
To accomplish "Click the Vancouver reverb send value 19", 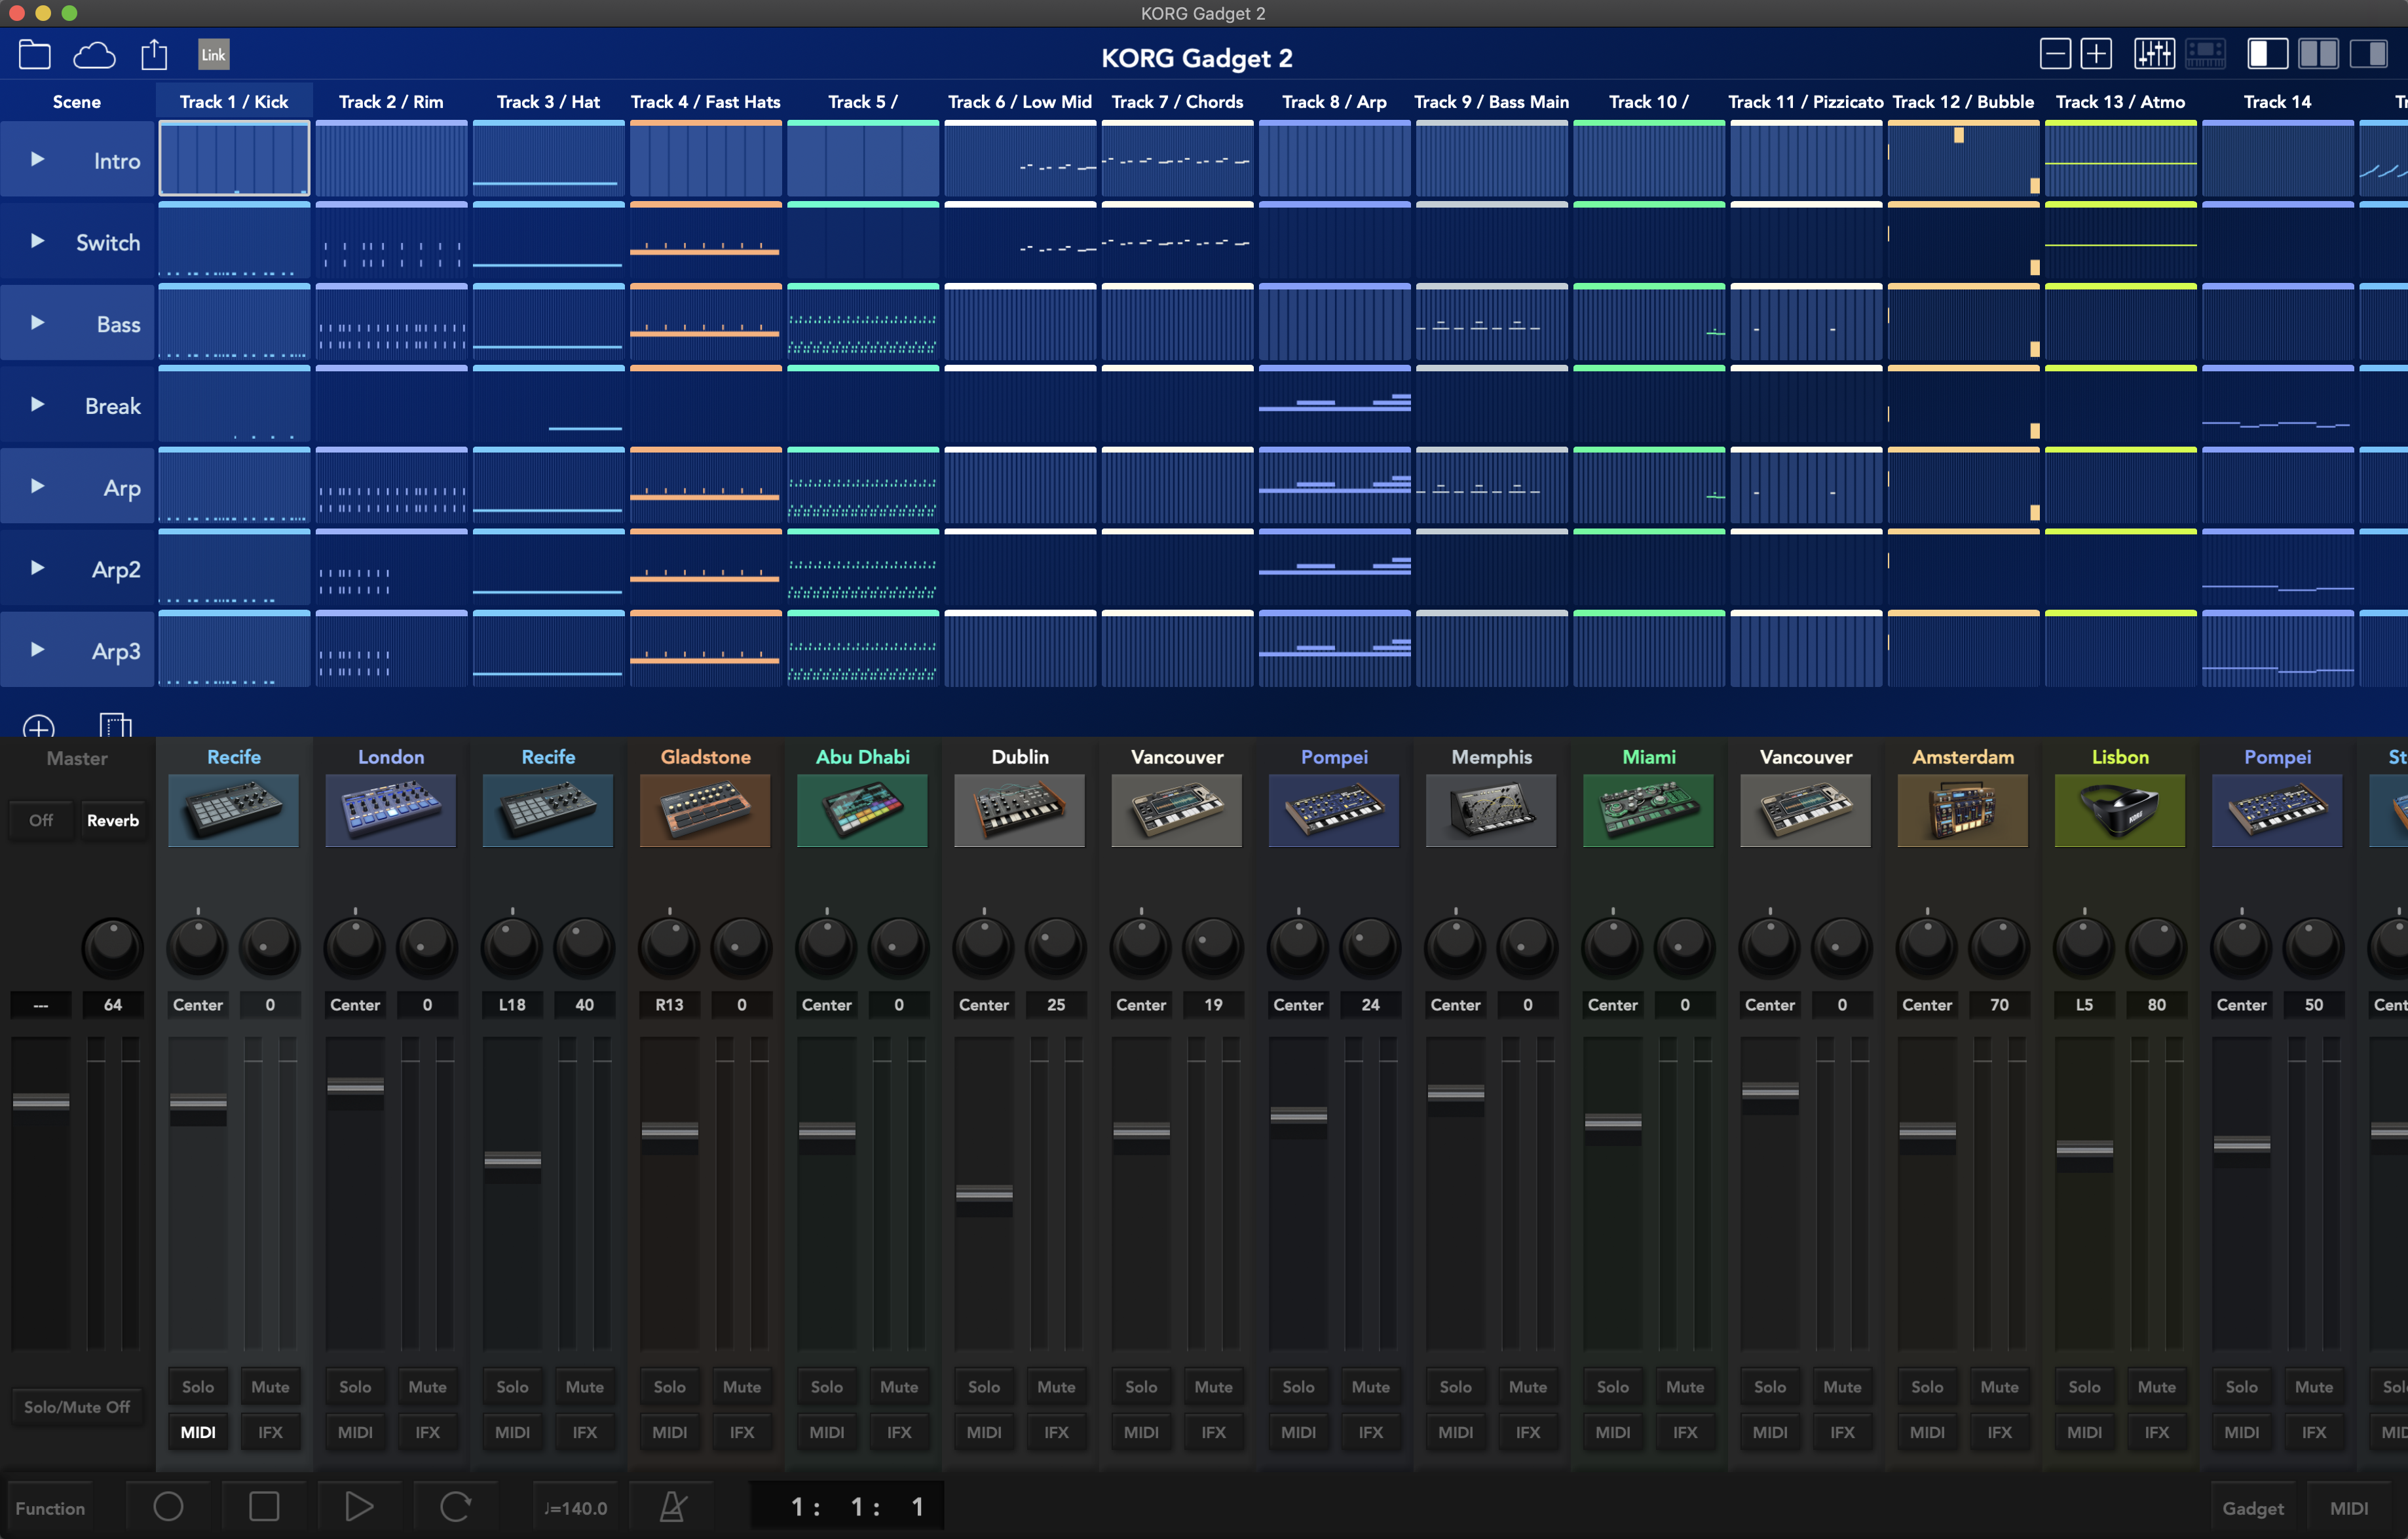I will click(1213, 1004).
